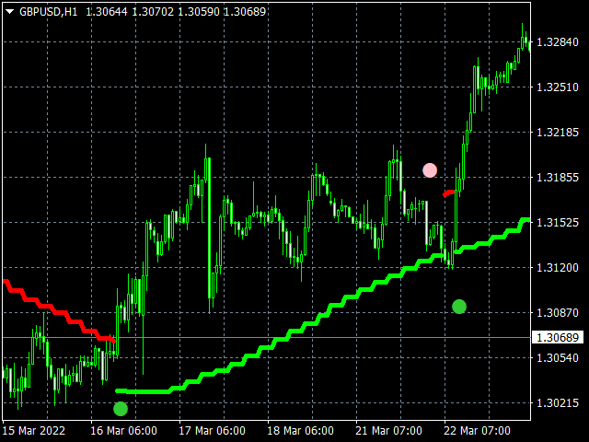Click the 15 Mar 2022 date label
589x442 pixels.
[34, 430]
